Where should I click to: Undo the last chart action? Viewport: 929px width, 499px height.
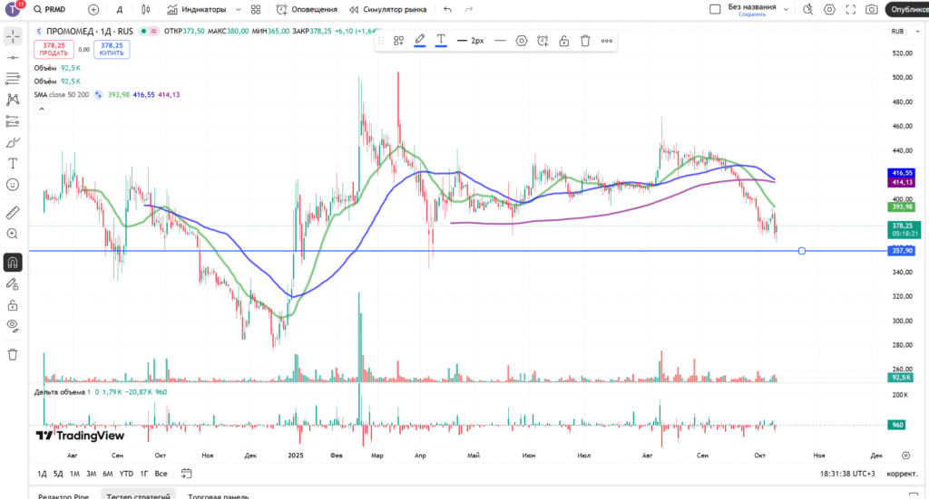(447, 9)
